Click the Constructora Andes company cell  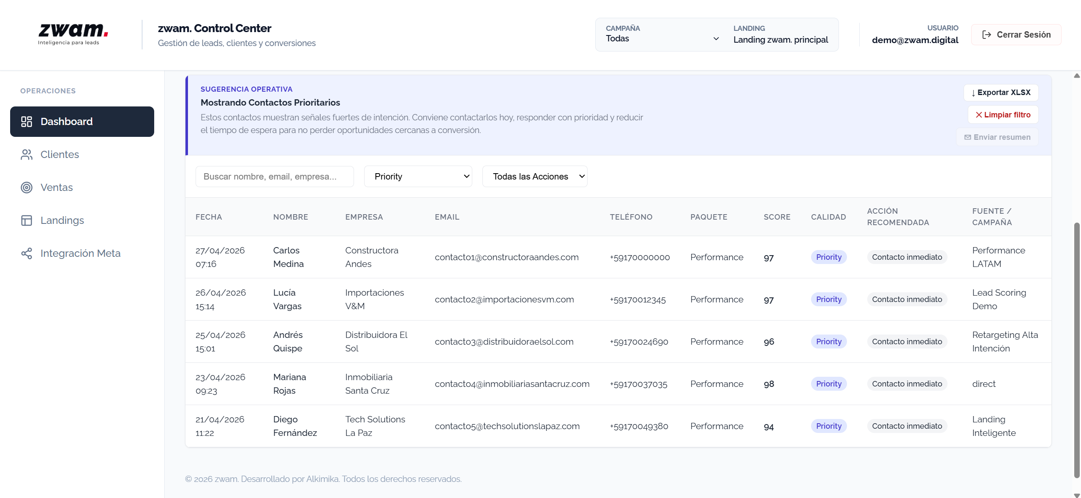click(372, 257)
